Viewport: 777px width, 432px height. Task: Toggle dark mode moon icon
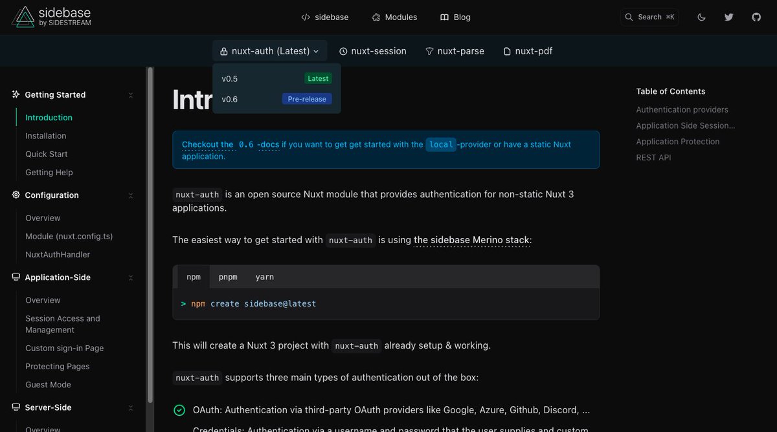(x=701, y=17)
